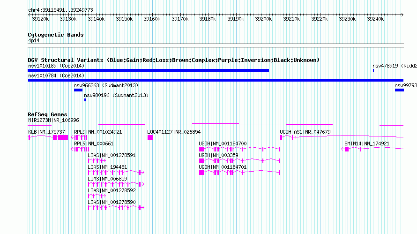The width and height of the screenshot is (417, 234).
Task: Click the RPL9|NM_001024921 transcript label
Action: pyautogui.click(x=98, y=132)
